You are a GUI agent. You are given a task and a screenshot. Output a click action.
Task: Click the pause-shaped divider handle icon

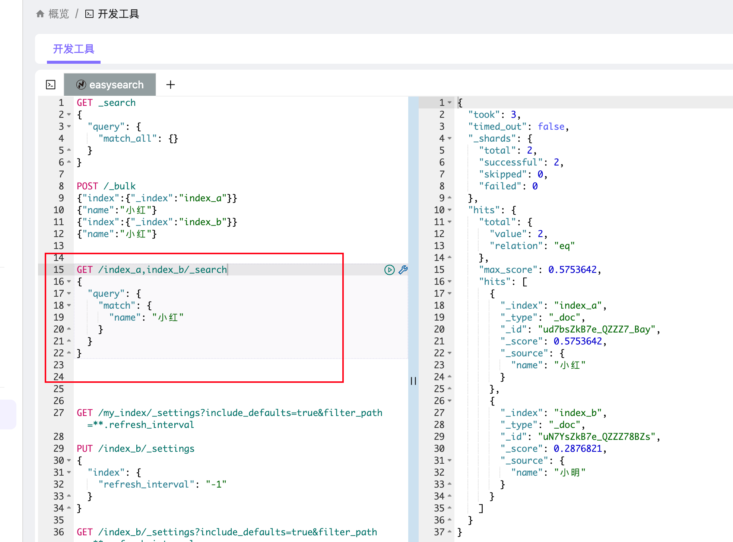pos(413,381)
